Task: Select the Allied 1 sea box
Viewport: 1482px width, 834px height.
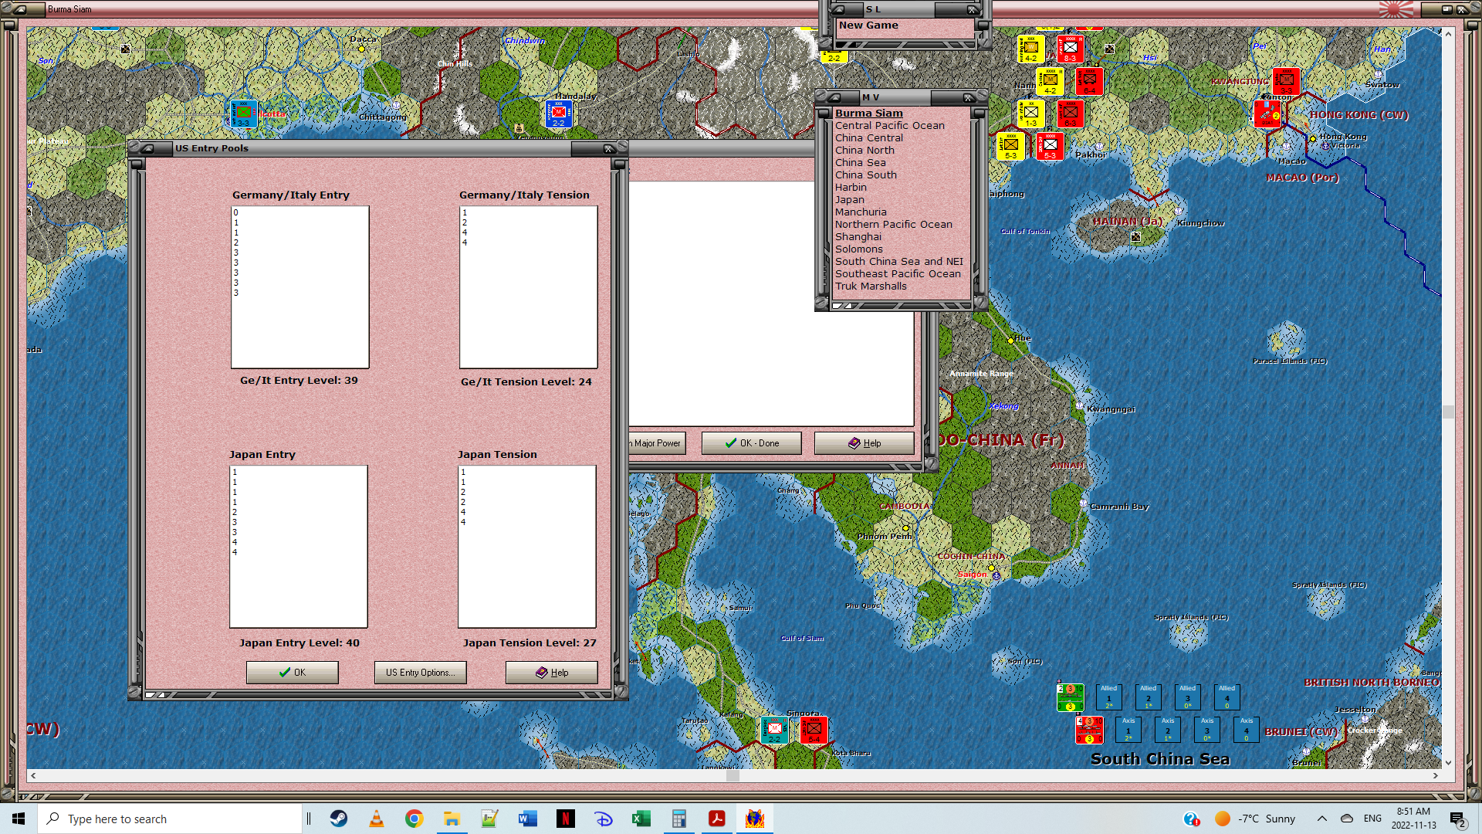Action: pyautogui.click(x=1109, y=697)
